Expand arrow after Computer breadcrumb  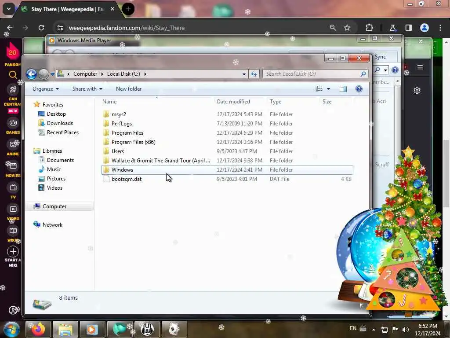click(102, 74)
